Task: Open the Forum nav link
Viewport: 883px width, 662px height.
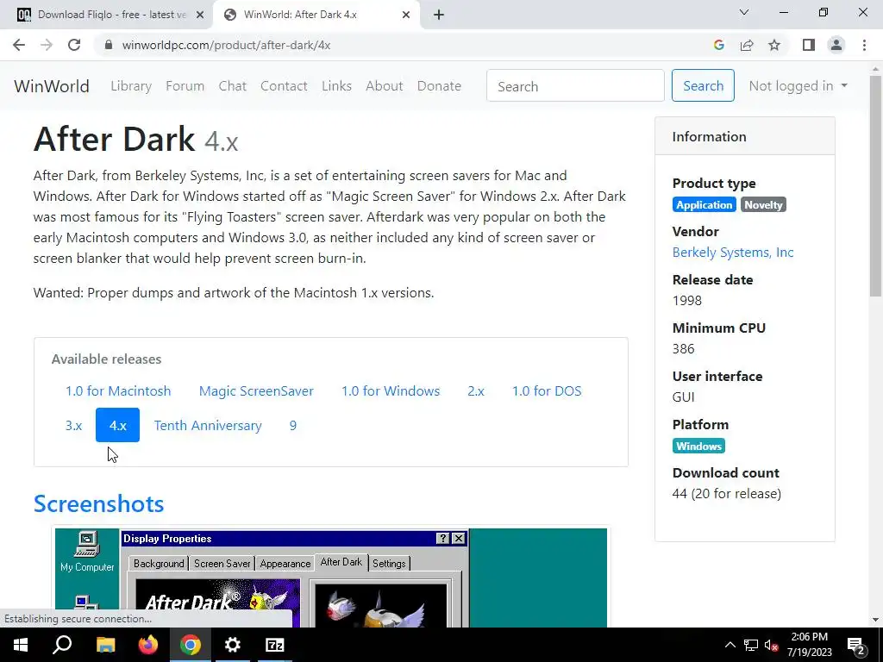Action: coord(185,86)
